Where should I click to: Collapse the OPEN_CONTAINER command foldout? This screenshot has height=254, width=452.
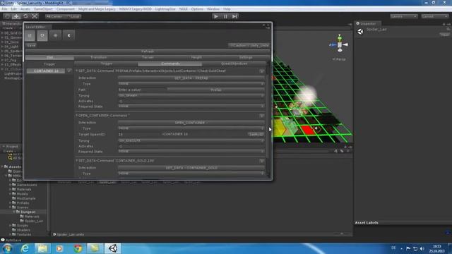pos(77,115)
